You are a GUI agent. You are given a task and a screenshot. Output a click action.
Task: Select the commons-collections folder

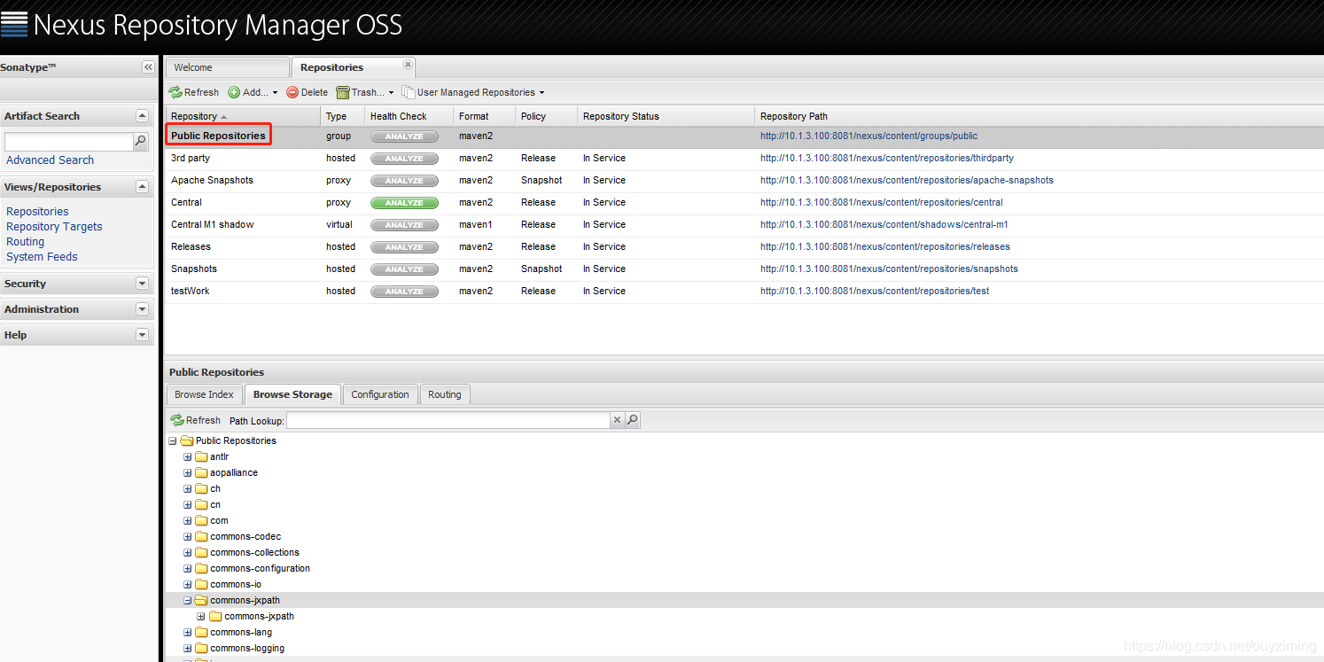click(254, 553)
